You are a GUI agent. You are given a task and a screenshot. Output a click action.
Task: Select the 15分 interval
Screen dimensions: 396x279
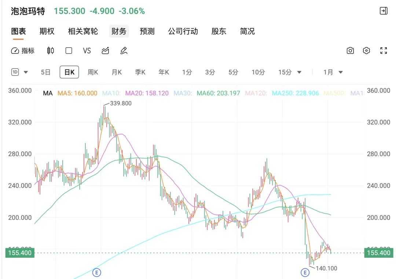click(x=285, y=72)
